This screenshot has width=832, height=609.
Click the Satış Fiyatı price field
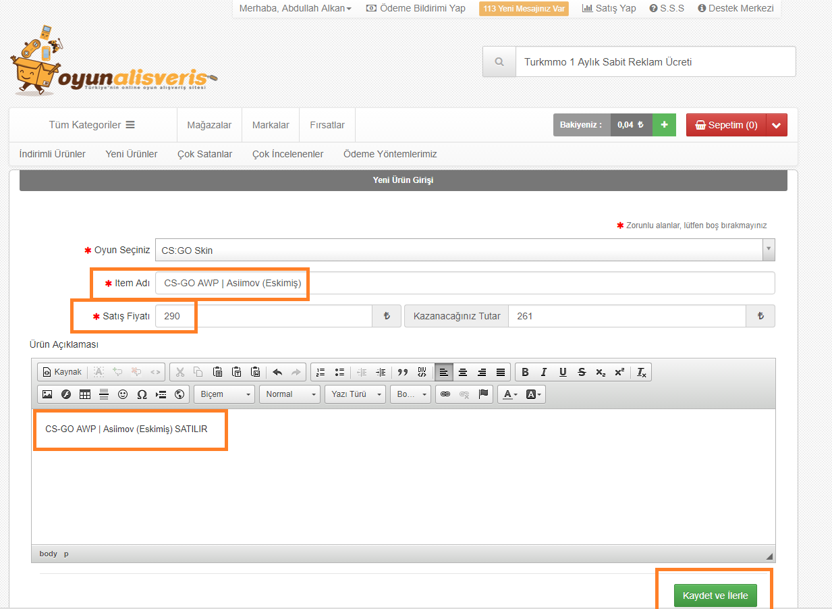click(x=264, y=316)
